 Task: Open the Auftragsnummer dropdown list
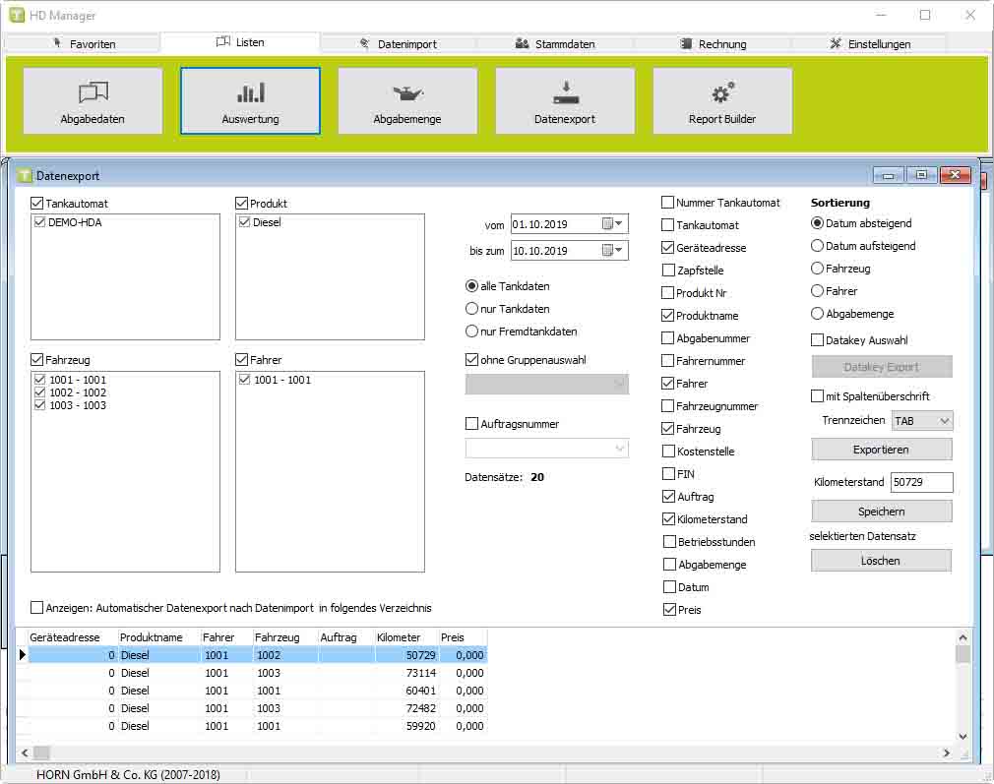click(x=619, y=449)
